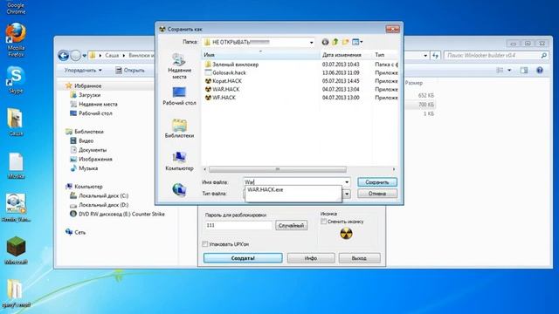Open Explorer help icon
Image resolution: width=559 pixels, height=314 pixels.
pyautogui.click(x=540, y=70)
